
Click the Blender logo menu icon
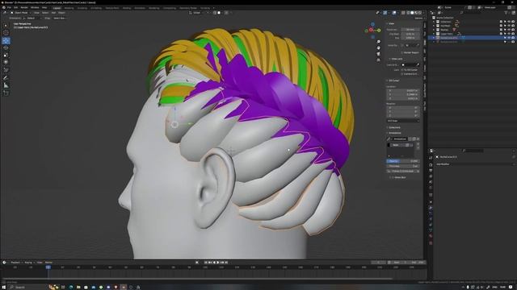3,7
